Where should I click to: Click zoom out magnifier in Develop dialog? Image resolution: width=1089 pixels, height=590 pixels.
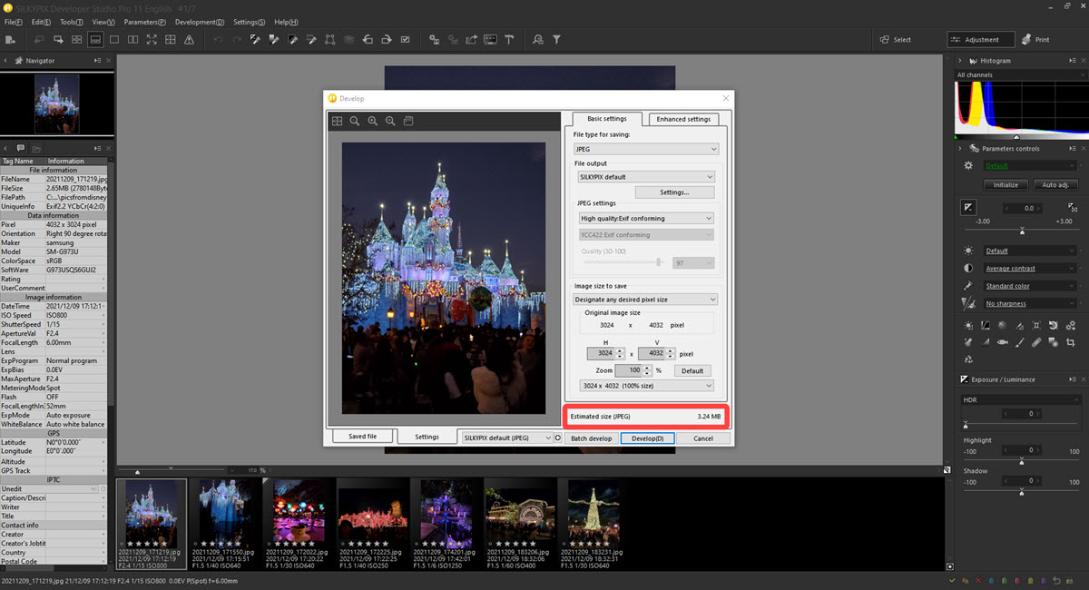[390, 121]
